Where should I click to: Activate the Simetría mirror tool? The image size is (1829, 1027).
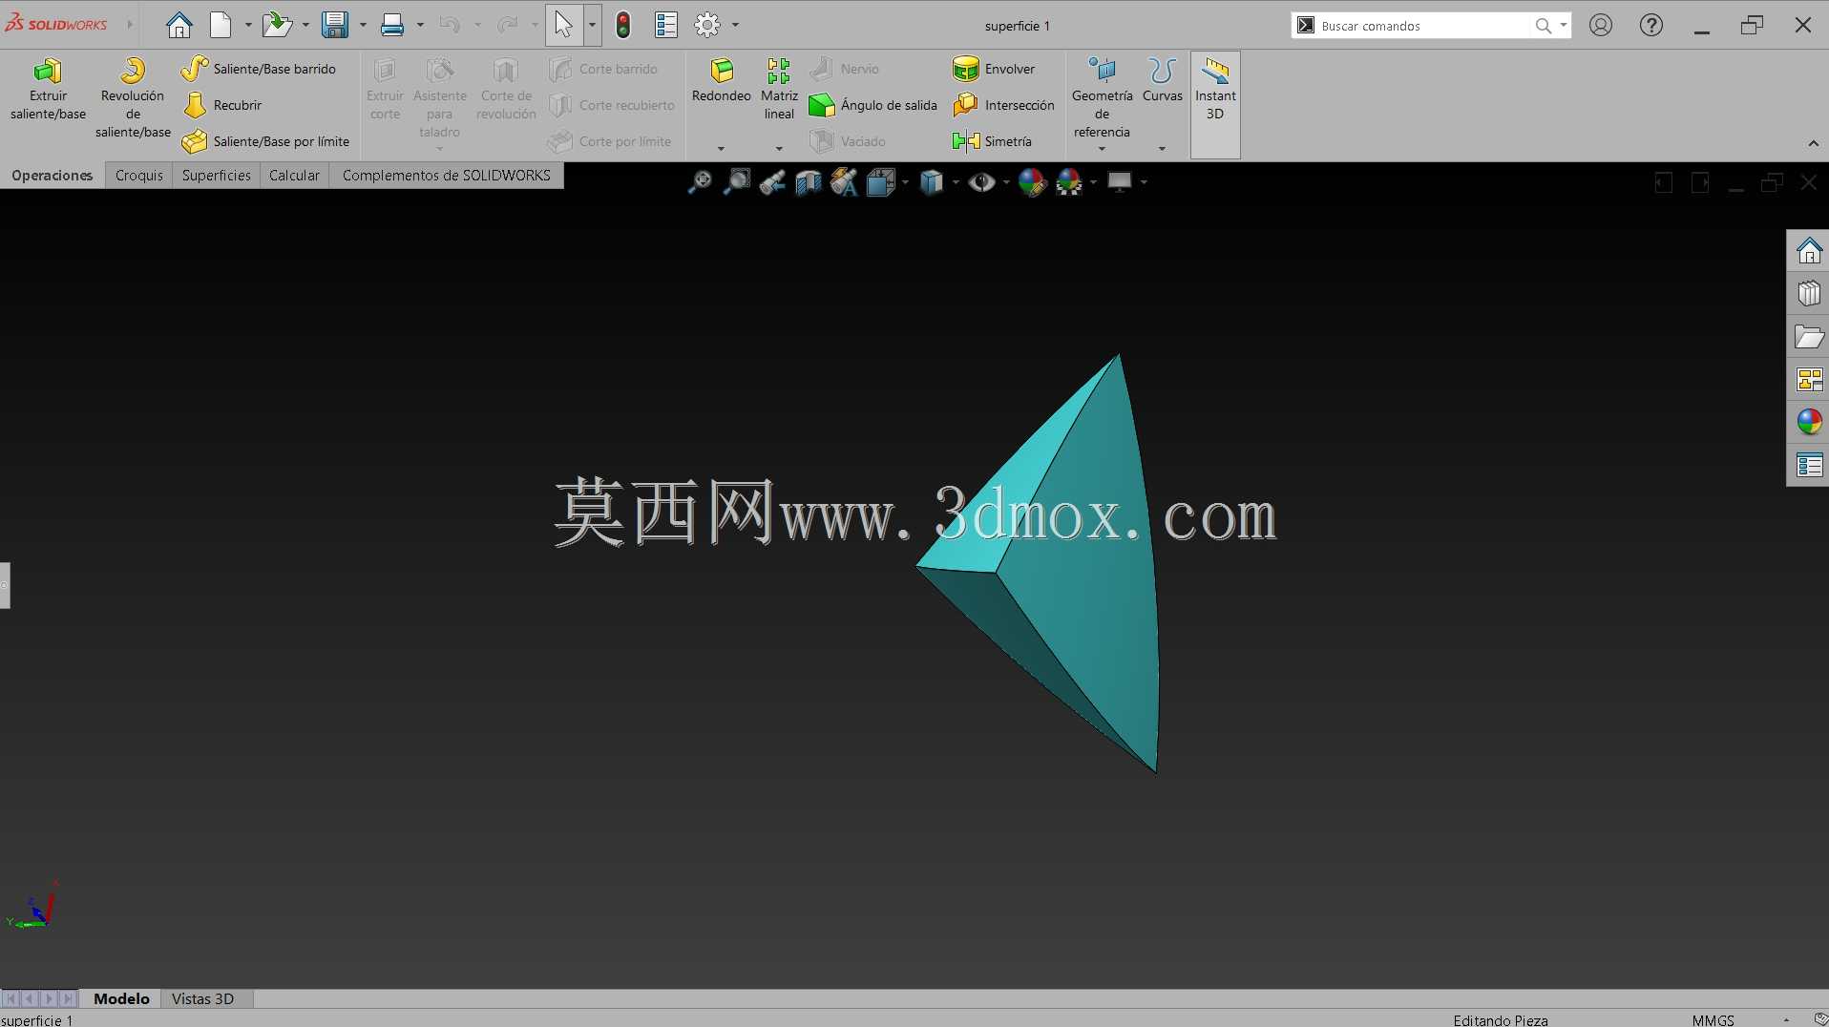click(x=992, y=141)
